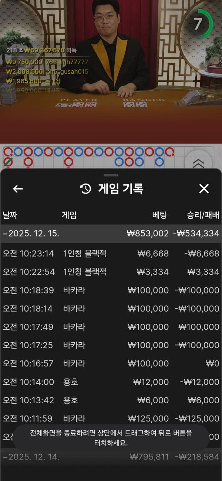The height and width of the screenshot is (481, 222).
Task: Open the 10:13:42 용호 game record
Action: [x=111, y=400]
